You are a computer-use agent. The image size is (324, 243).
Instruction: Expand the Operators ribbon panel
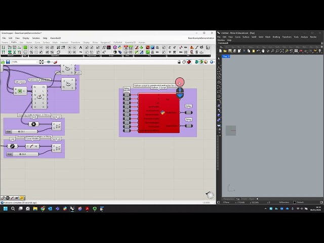click(x=56, y=56)
